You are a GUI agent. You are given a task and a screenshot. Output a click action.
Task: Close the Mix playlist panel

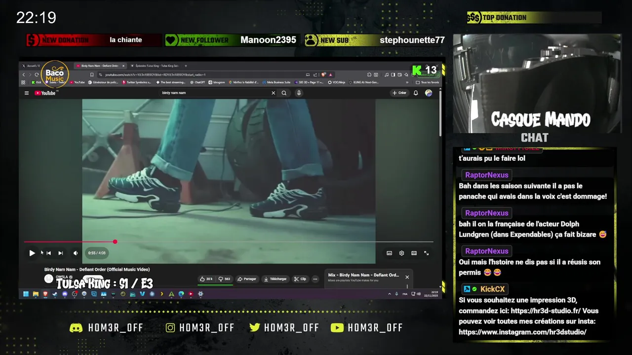pos(407,277)
